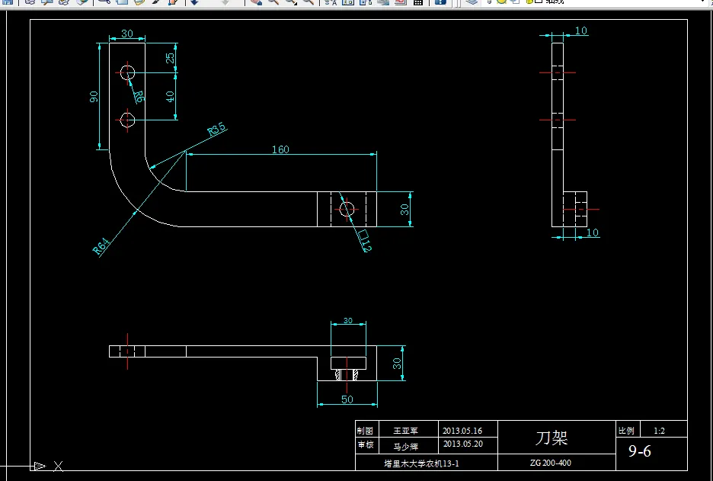Select the lower 10 dimension in the side view
Screen dimensions: 713x481
(x=593, y=232)
